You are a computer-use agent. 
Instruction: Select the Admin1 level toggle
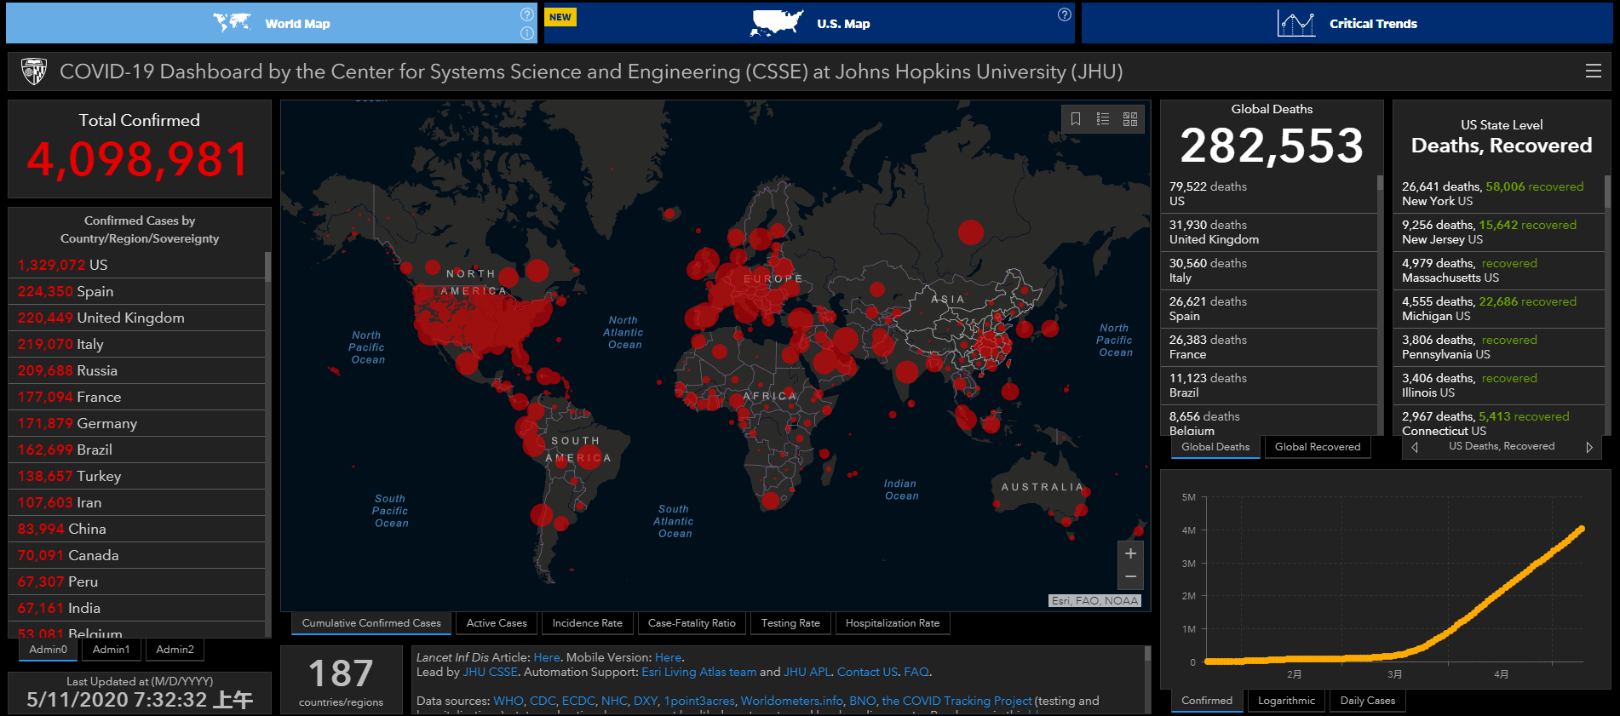tap(112, 650)
